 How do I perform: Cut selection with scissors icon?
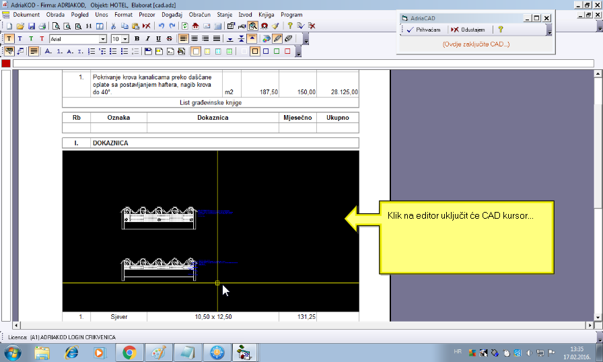(x=114, y=26)
